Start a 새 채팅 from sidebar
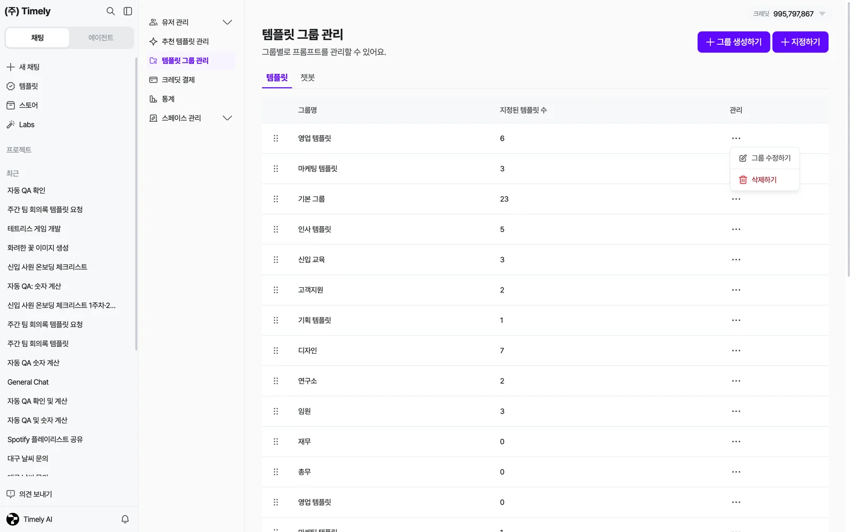The image size is (852, 532). 23,67
